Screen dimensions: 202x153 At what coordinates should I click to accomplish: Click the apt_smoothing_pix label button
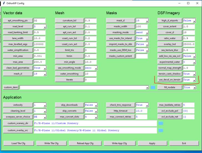click(18, 21)
